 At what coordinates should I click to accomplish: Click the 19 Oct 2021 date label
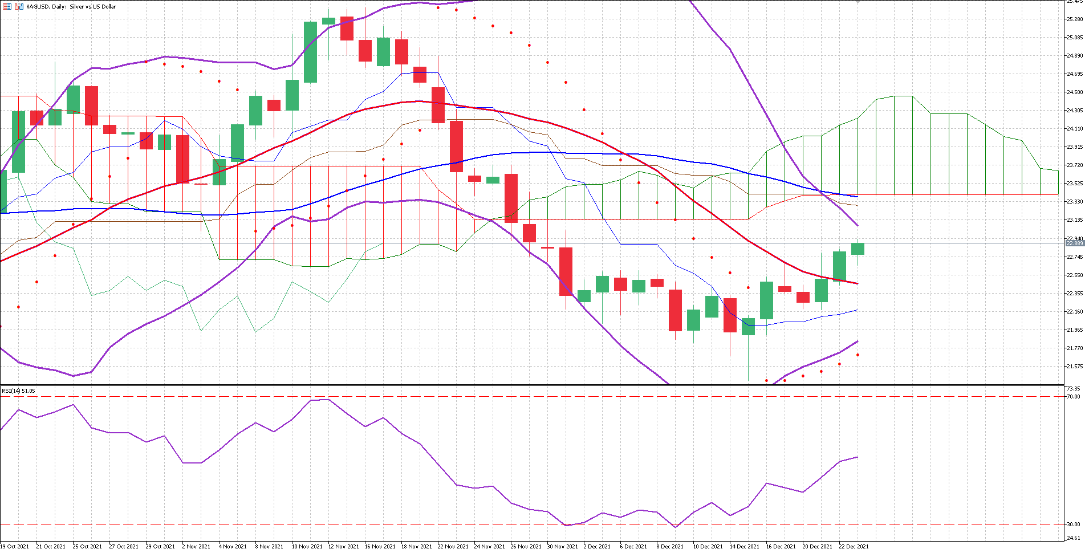tap(15, 546)
